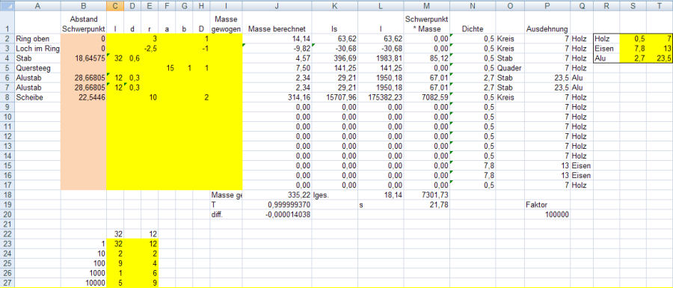The height and width of the screenshot is (288, 673).
Task: Click the yellow 2,7 density cell for Alu
Action: (x=633, y=58)
